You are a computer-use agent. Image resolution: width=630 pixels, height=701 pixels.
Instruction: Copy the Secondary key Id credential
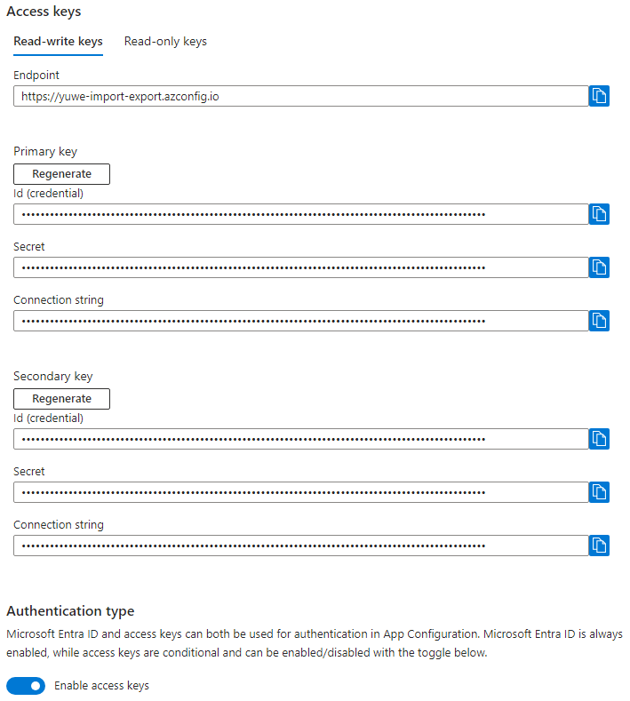click(599, 439)
